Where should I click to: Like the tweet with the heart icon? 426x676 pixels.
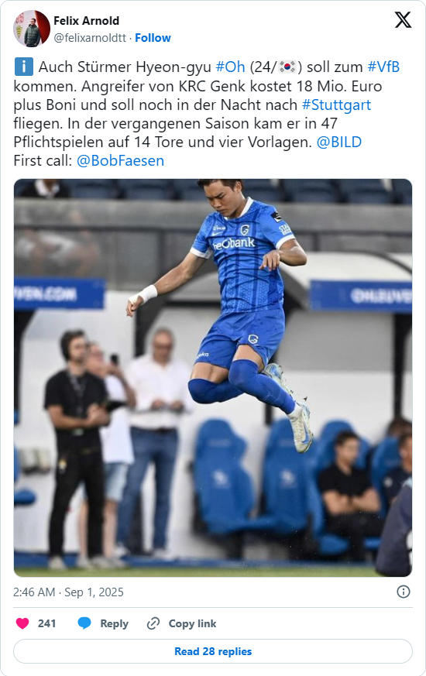pyautogui.click(x=22, y=623)
